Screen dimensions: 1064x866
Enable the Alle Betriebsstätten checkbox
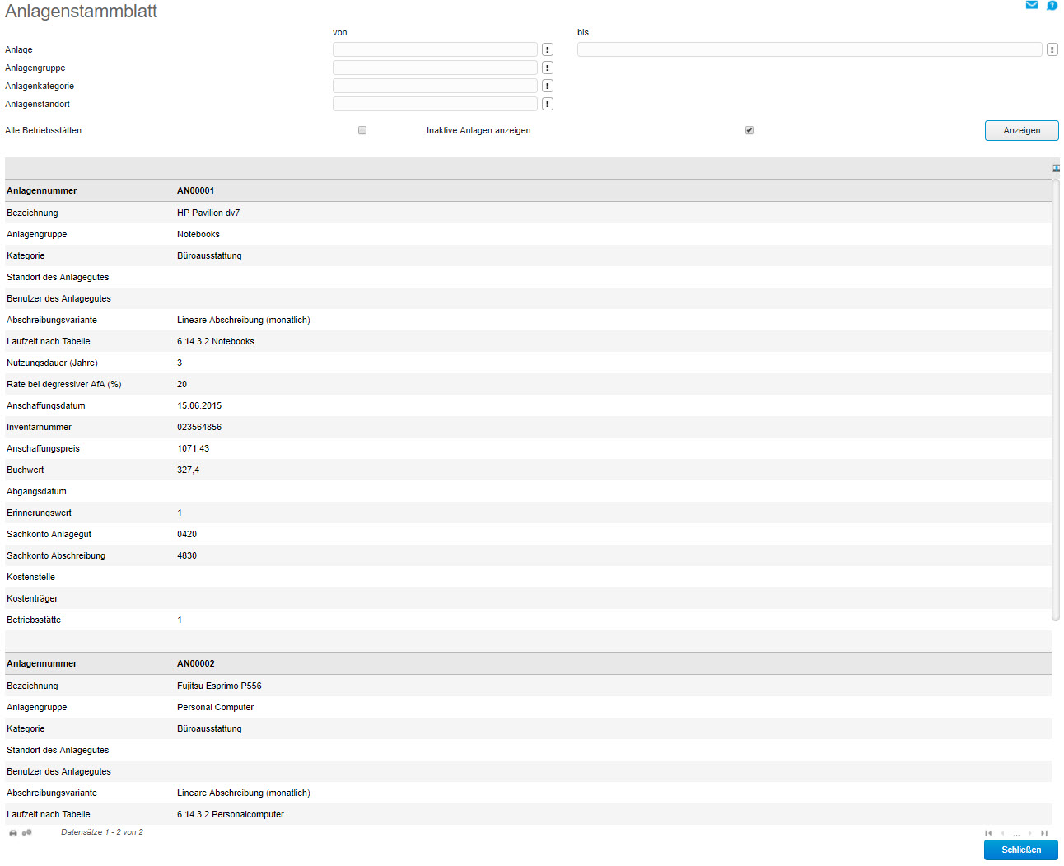[362, 130]
